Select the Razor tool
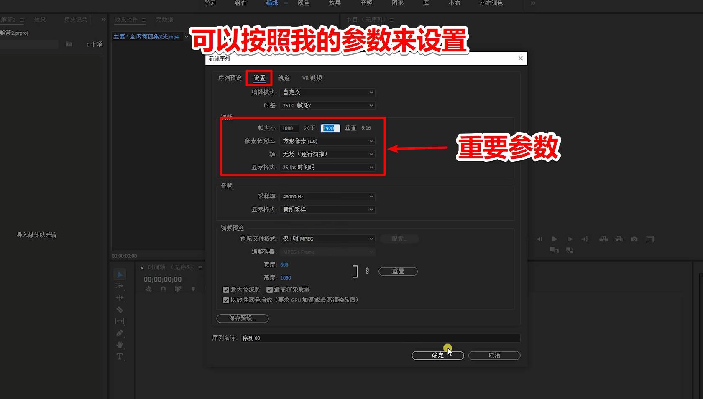This screenshot has height=399, width=703. click(120, 309)
